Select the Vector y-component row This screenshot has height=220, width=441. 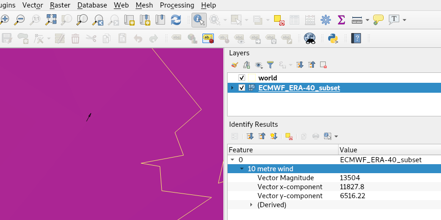point(334,195)
